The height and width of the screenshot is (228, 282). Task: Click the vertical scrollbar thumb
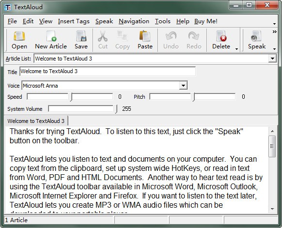[272, 146]
